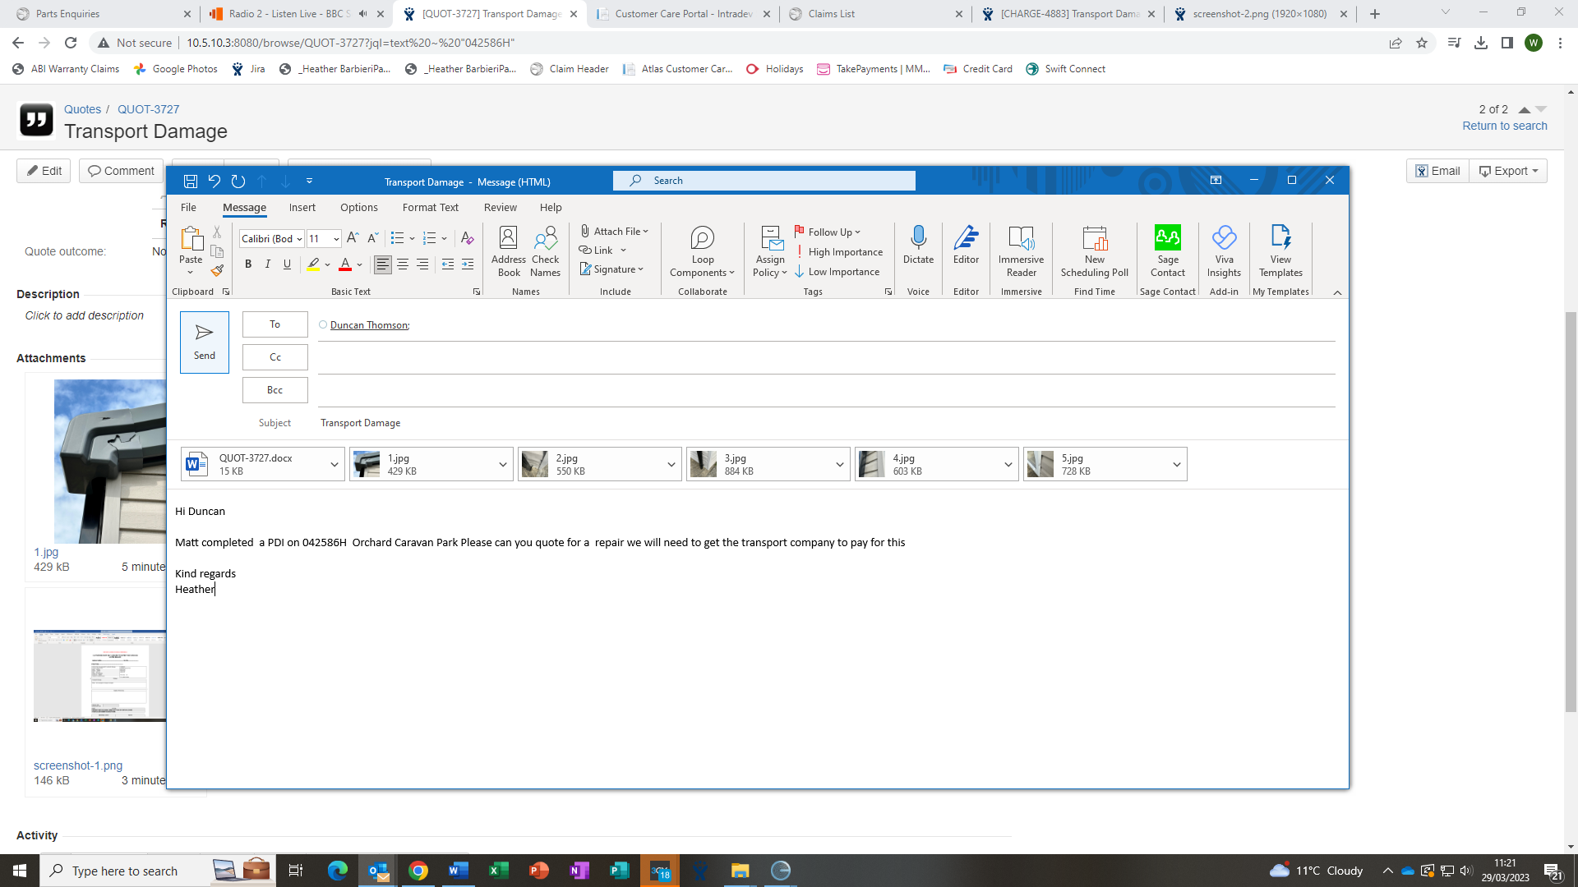Click the Return to search link
Viewport: 1578px width, 887px height.
click(1504, 126)
